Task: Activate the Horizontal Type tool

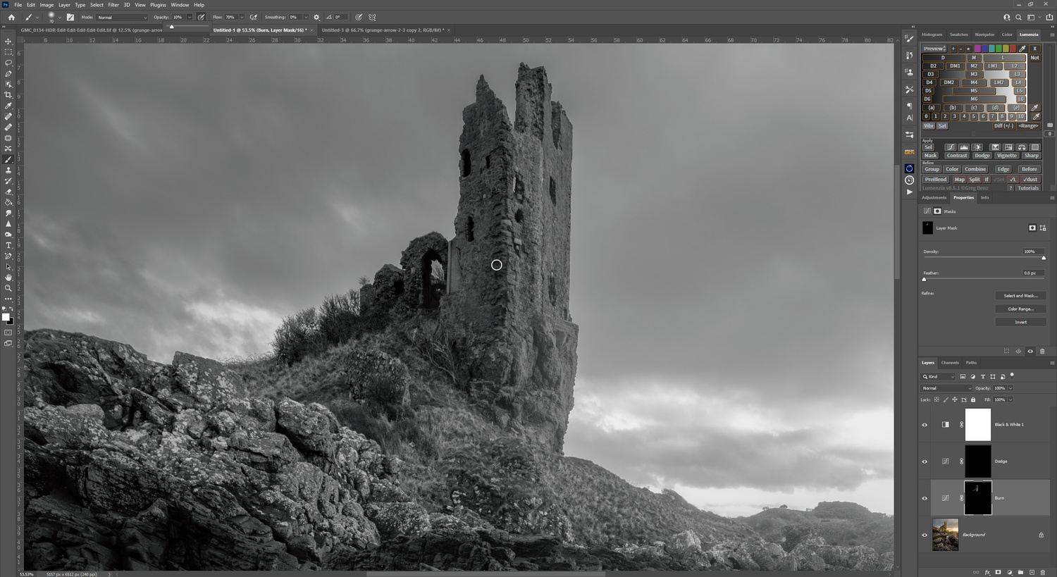Action: 8,245
